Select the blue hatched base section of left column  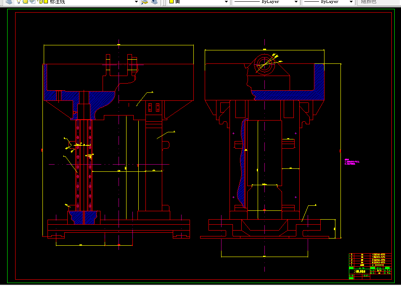84,218
